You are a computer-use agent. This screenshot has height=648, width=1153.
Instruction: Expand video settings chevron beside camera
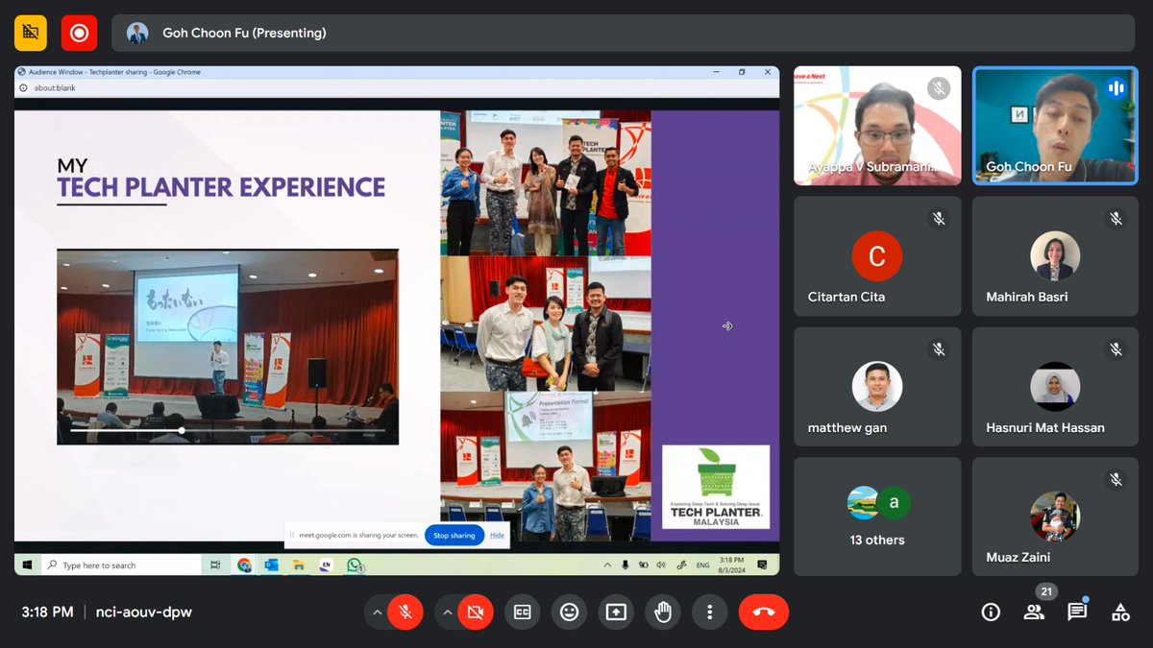(x=447, y=612)
